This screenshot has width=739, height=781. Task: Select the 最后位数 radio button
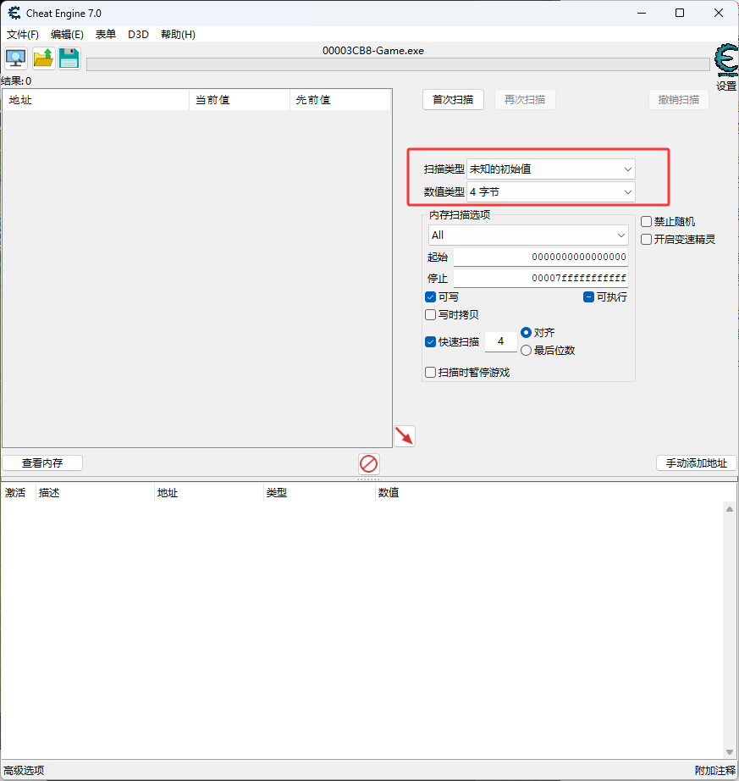526,351
